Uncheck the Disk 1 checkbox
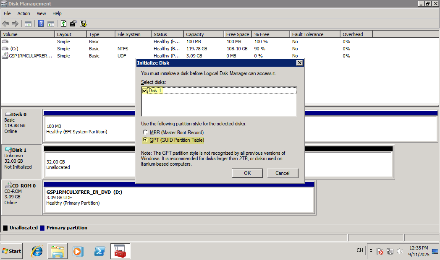 (145, 91)
